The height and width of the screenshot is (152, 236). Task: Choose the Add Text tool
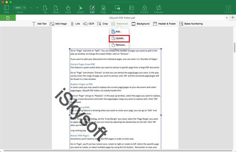tap(39, 24)
